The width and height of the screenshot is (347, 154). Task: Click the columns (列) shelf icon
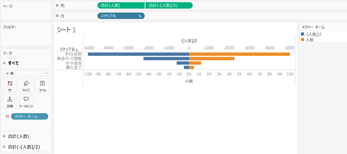click(57, 6)
